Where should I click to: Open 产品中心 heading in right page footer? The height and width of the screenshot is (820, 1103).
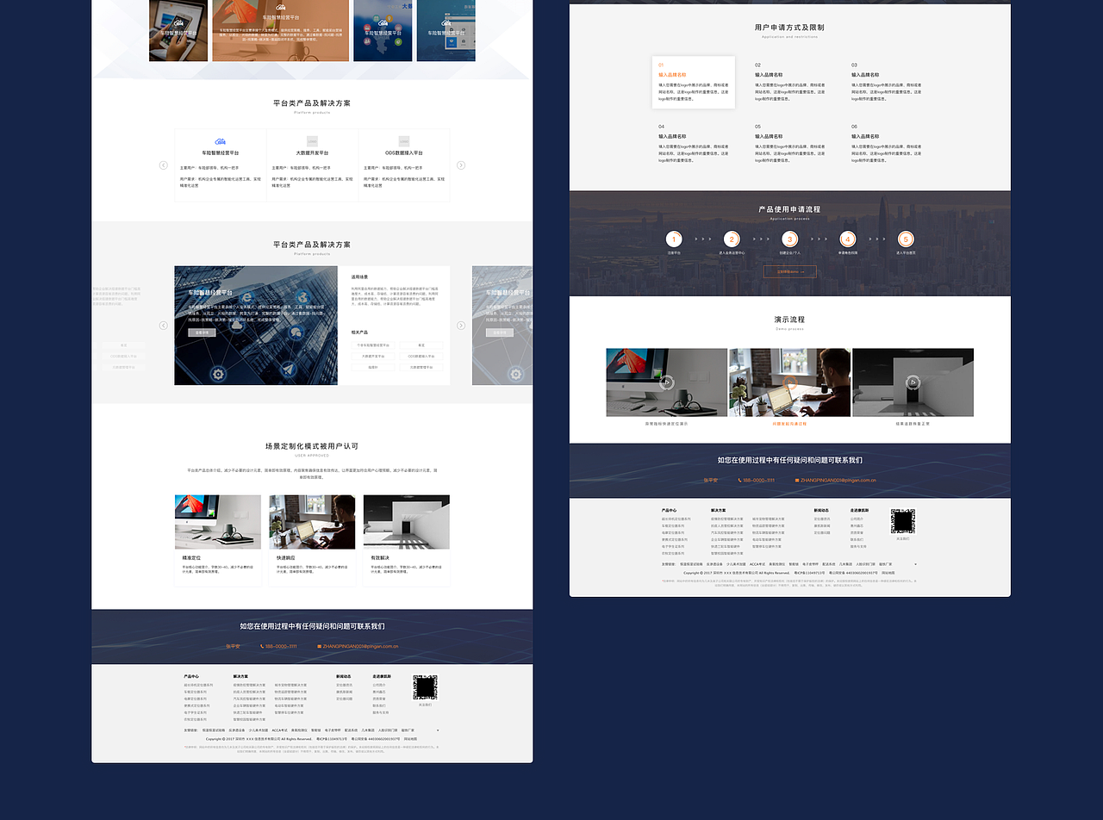coord(669,510)
